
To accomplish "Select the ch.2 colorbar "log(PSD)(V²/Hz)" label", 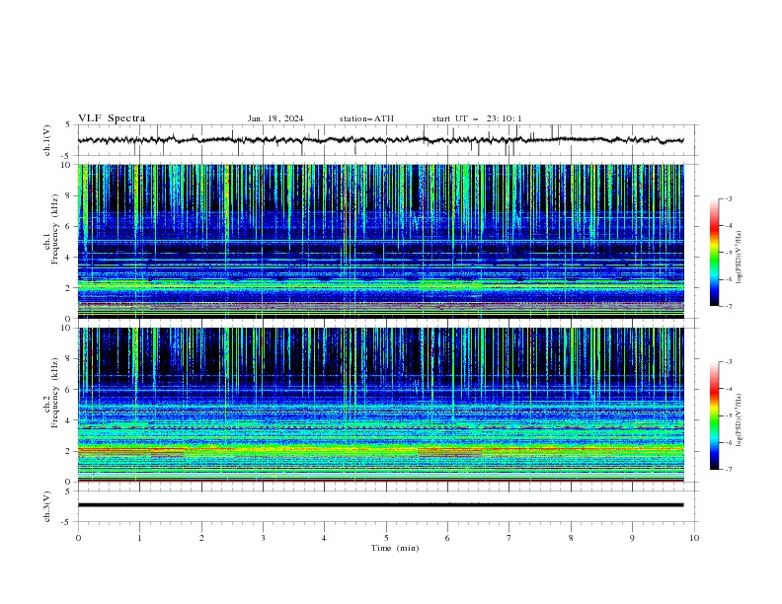I will (740, 420).
